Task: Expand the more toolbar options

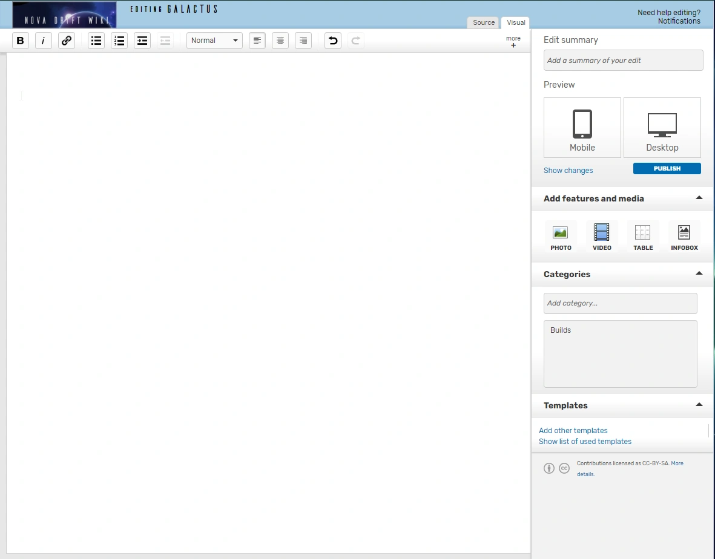Action: point(513,42)
